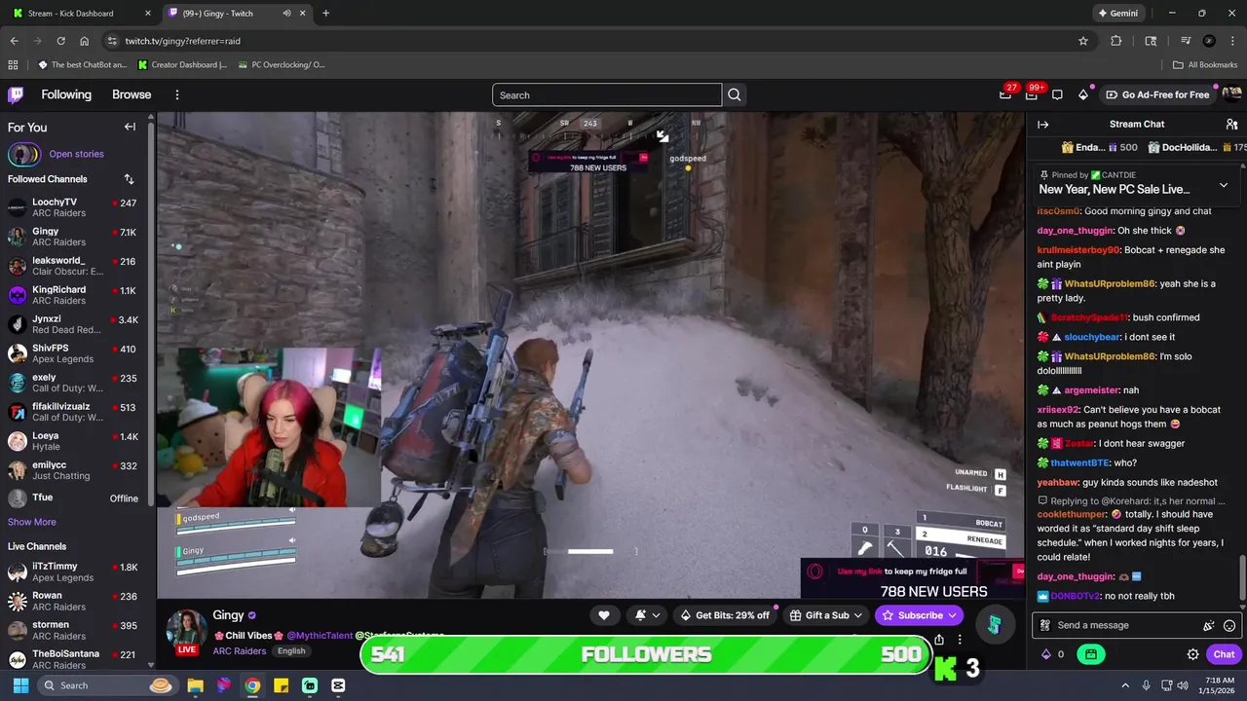This screenshot has width=1247, height=701.
Task: Share the stream with the share icon
Action: (939, 640)
